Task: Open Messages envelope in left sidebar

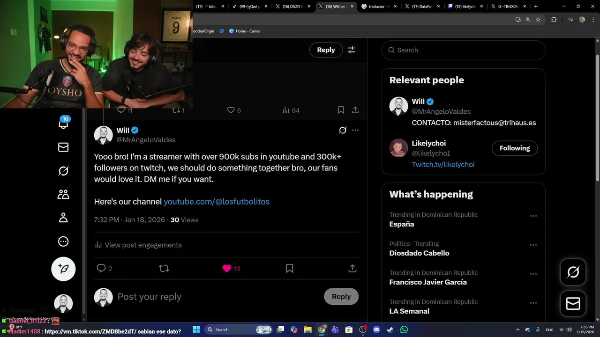Action: (x=63, y=147)
